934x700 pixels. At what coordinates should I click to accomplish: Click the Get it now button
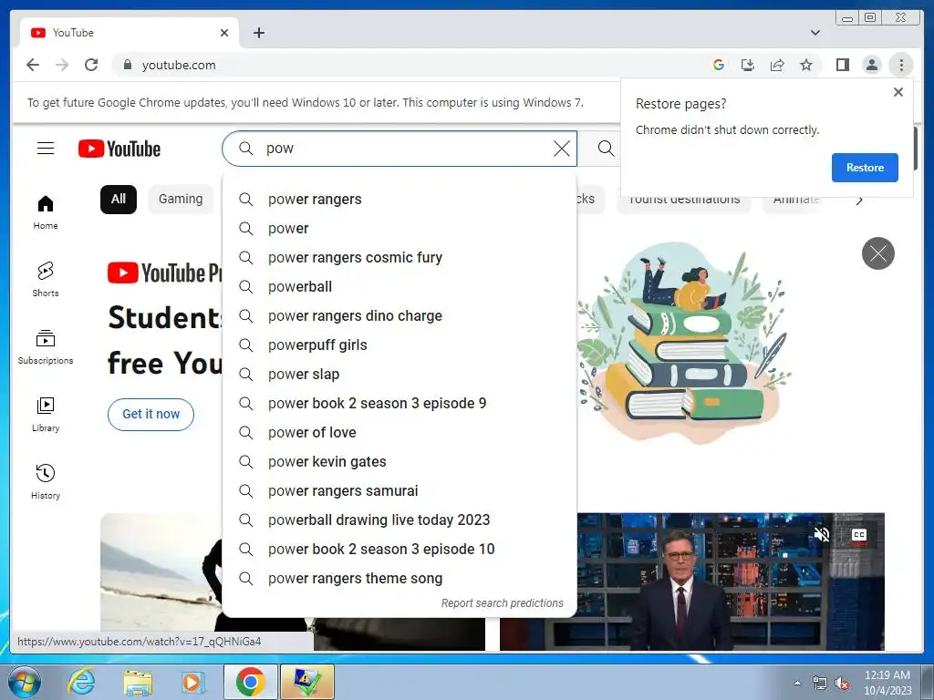tap(150, 415)
